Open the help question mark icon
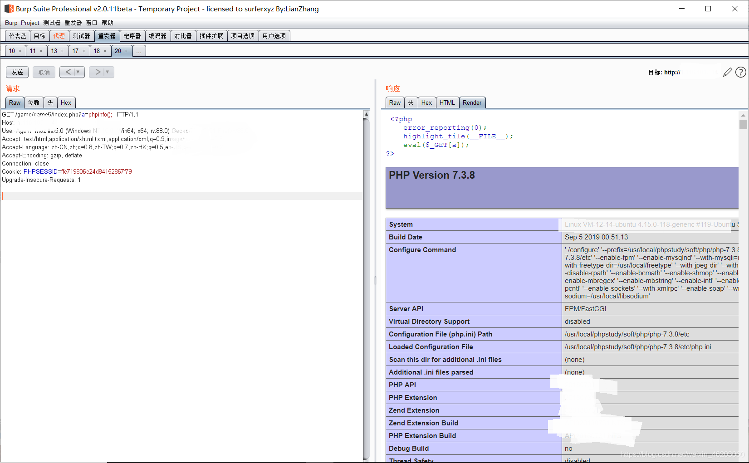The image size is (749, 463). point(741,72)
